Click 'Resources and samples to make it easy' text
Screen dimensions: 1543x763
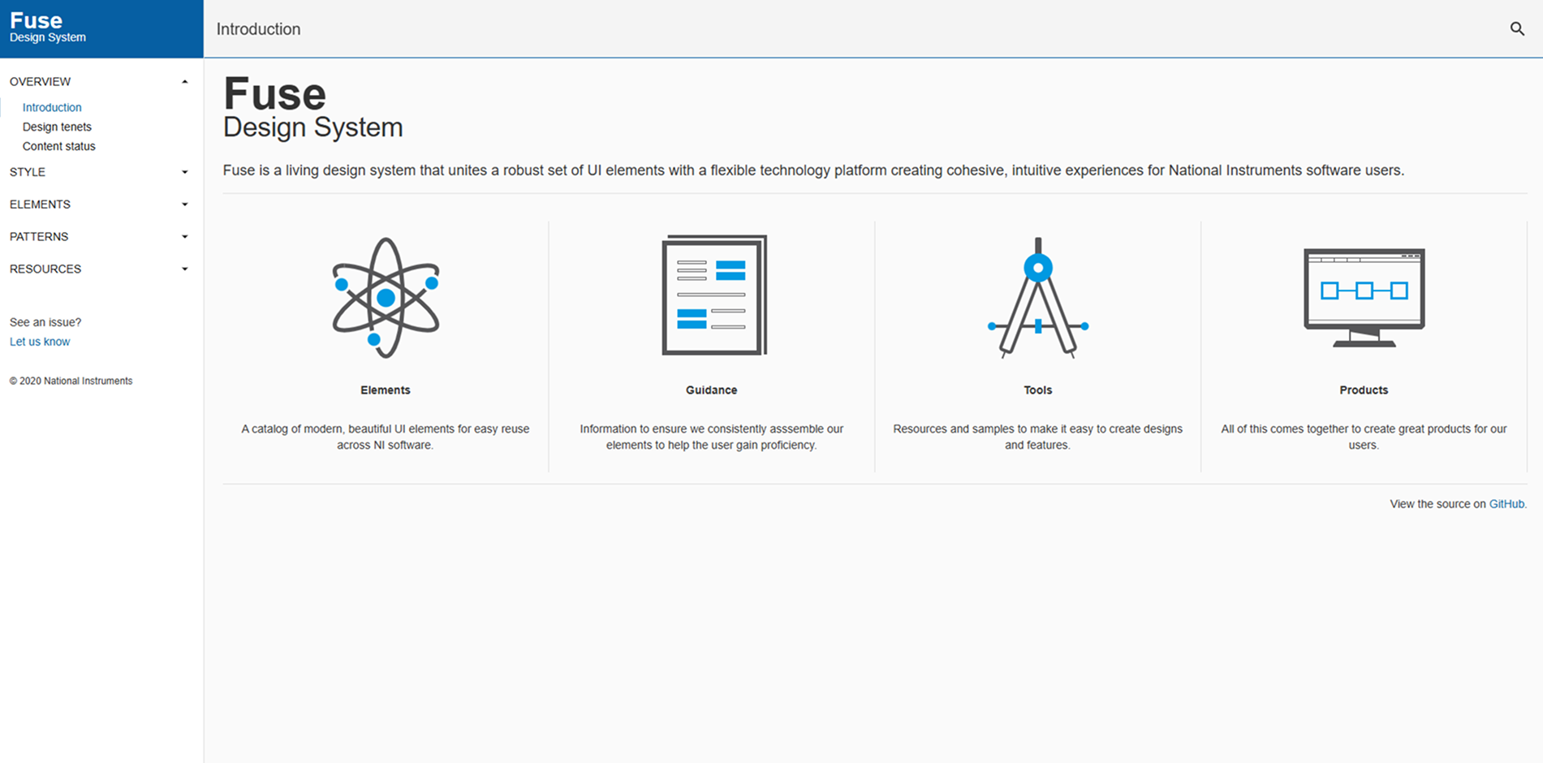click(x=1037, y=437)
